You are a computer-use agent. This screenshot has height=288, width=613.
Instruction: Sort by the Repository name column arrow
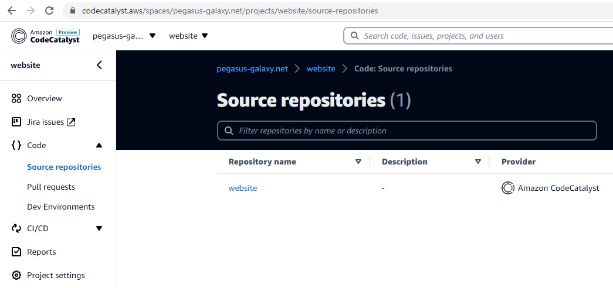358,162
